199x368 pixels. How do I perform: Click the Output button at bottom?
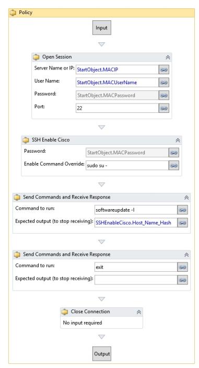point(102,354)
